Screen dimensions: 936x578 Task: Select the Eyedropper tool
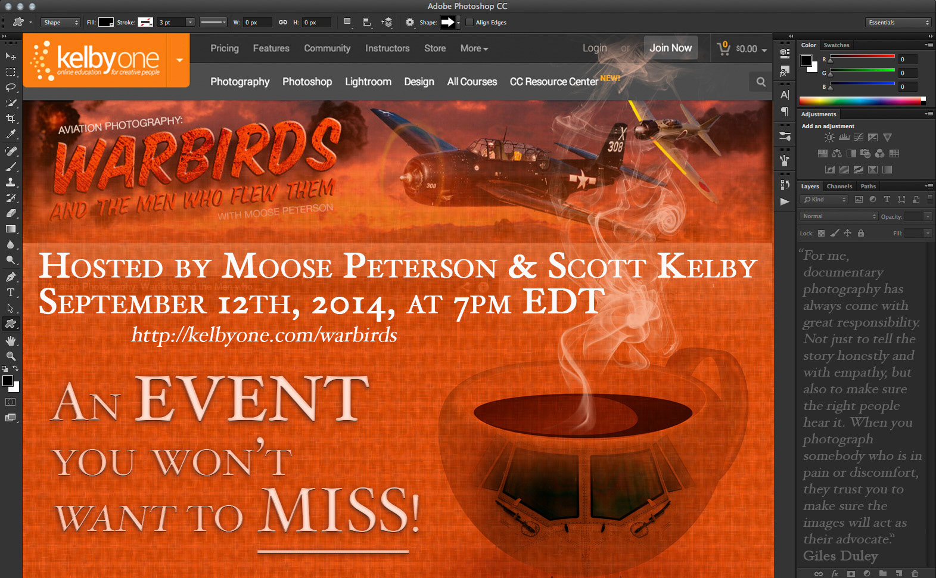11,135
